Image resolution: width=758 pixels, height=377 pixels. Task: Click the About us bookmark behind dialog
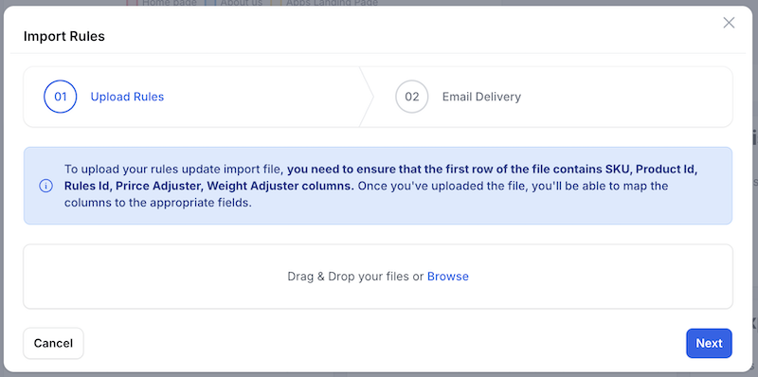(x=242, y=3)
